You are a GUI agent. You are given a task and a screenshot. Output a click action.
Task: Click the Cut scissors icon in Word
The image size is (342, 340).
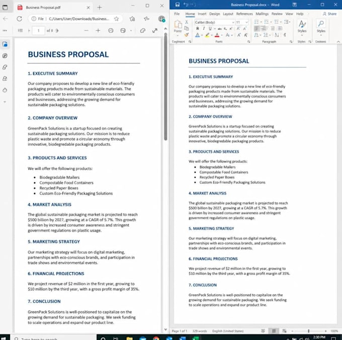[x=187, y=22]
